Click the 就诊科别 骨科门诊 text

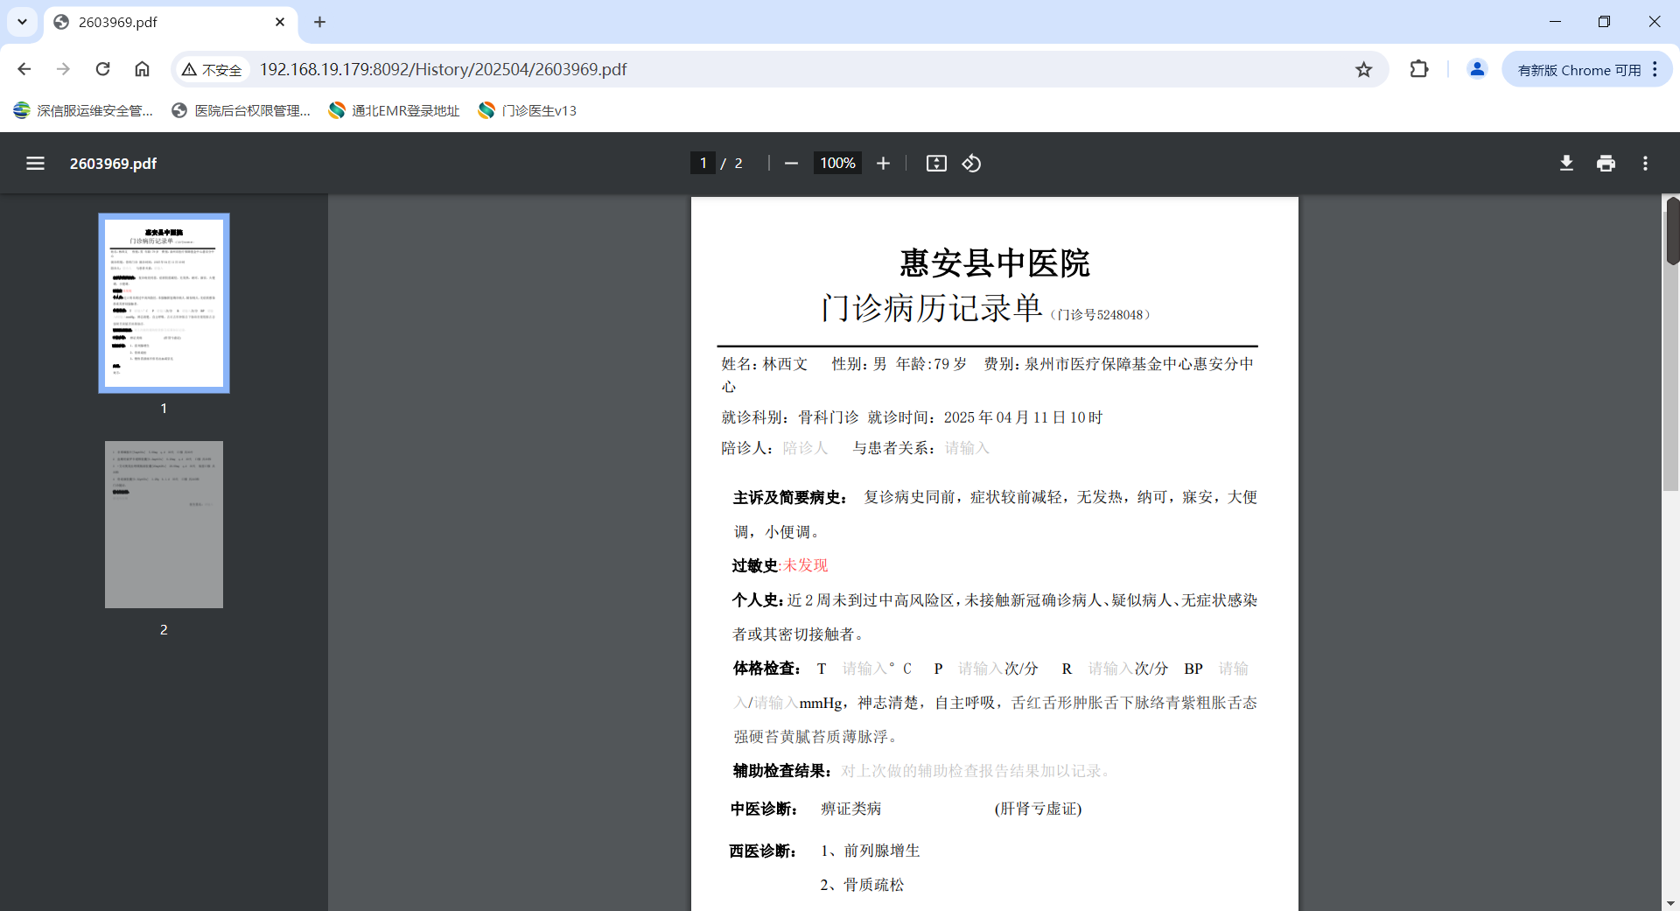click(790, 417)
